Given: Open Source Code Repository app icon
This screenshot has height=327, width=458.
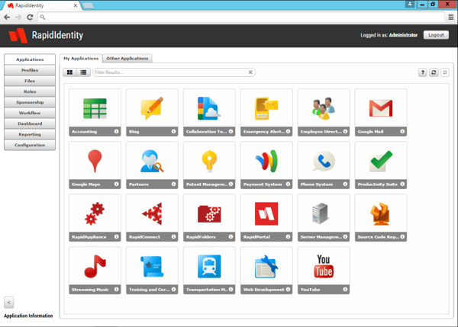Looking at the screenshot, I should tap(379, 214).
